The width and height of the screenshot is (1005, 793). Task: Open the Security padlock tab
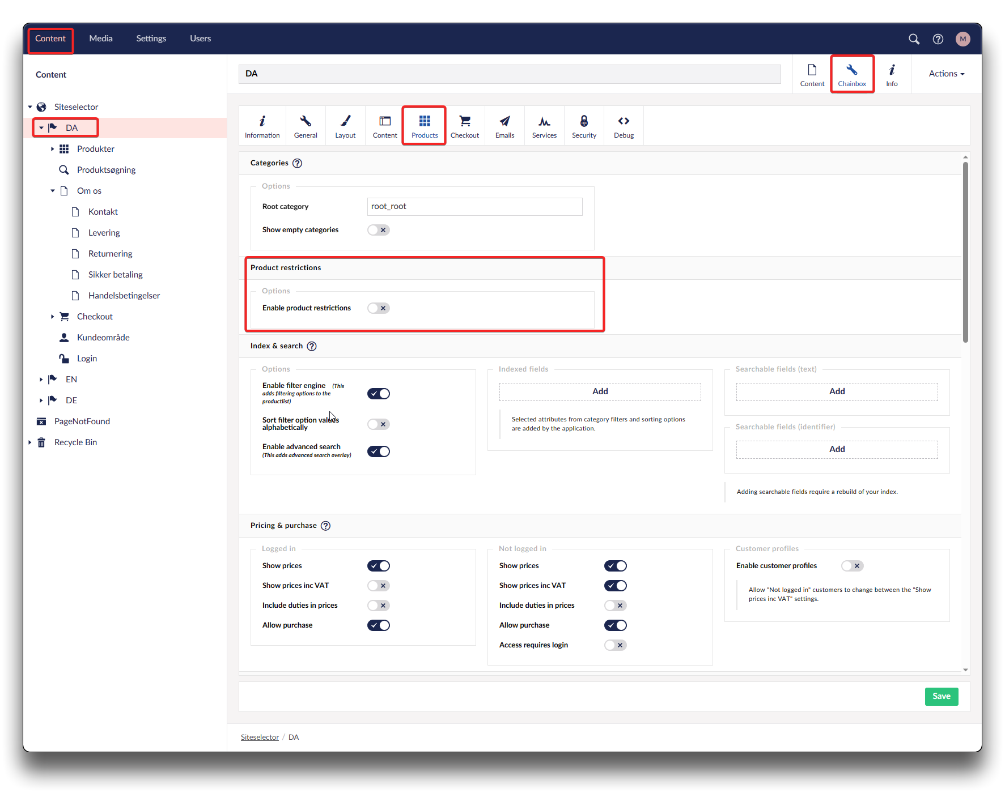point(584,126)
